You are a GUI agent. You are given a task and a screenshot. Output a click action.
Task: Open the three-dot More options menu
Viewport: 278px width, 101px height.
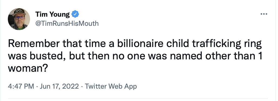[264, 14]
